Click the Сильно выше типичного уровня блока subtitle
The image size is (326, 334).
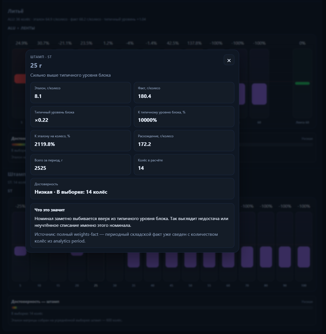(x=71, y=75)
